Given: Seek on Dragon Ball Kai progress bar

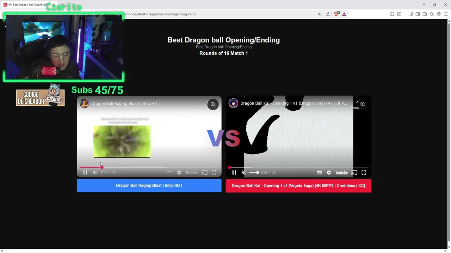Looking at the screenshot, I should [299, 168].
